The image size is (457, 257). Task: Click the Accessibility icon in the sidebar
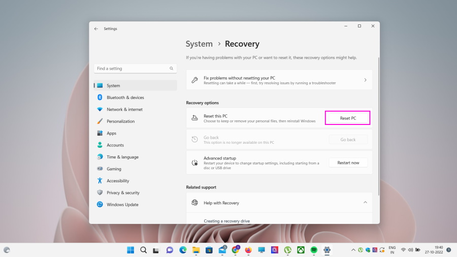[100, 181]
